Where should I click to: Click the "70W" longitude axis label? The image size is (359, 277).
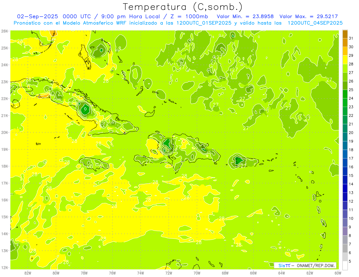click(197, 273)
